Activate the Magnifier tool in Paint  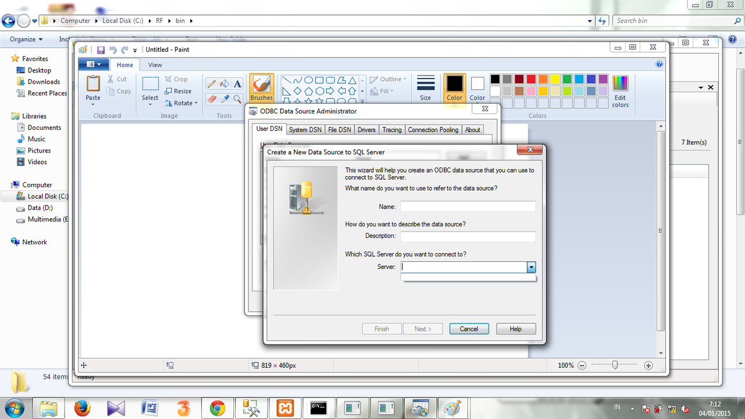pyautogui.click(x=237, y=99)
